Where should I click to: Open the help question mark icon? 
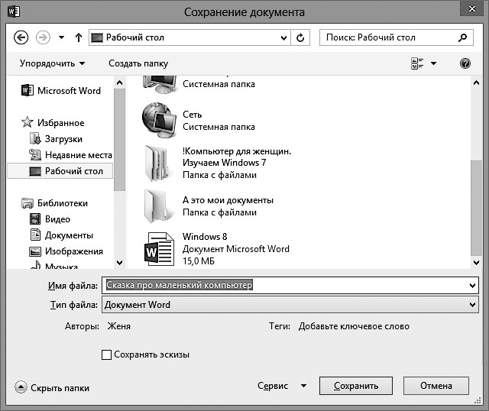465,63
